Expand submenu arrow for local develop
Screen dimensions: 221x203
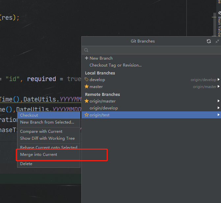point(218,79)
